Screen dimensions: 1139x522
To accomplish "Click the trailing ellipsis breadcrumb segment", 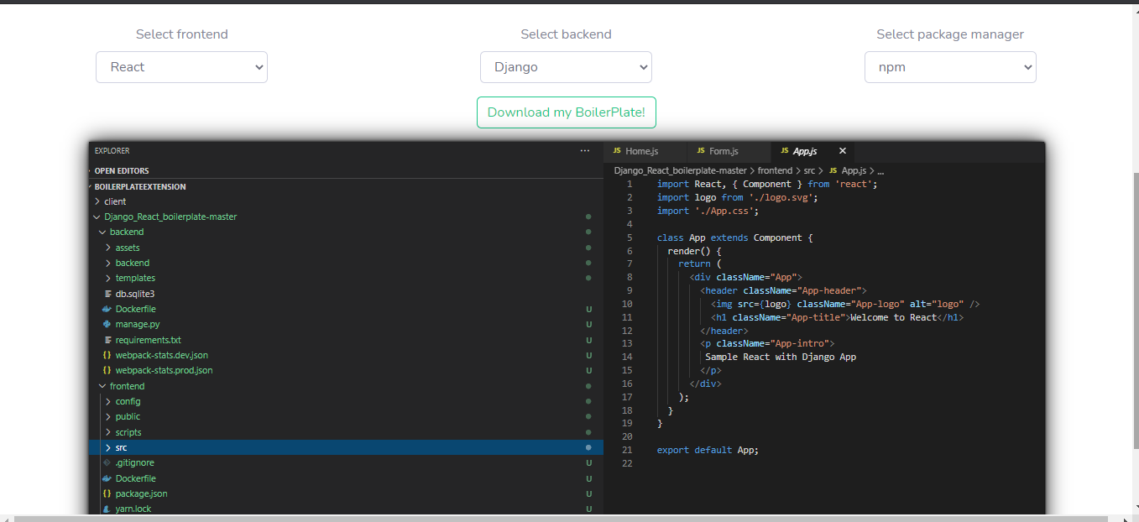I will [x=880, y=171].
